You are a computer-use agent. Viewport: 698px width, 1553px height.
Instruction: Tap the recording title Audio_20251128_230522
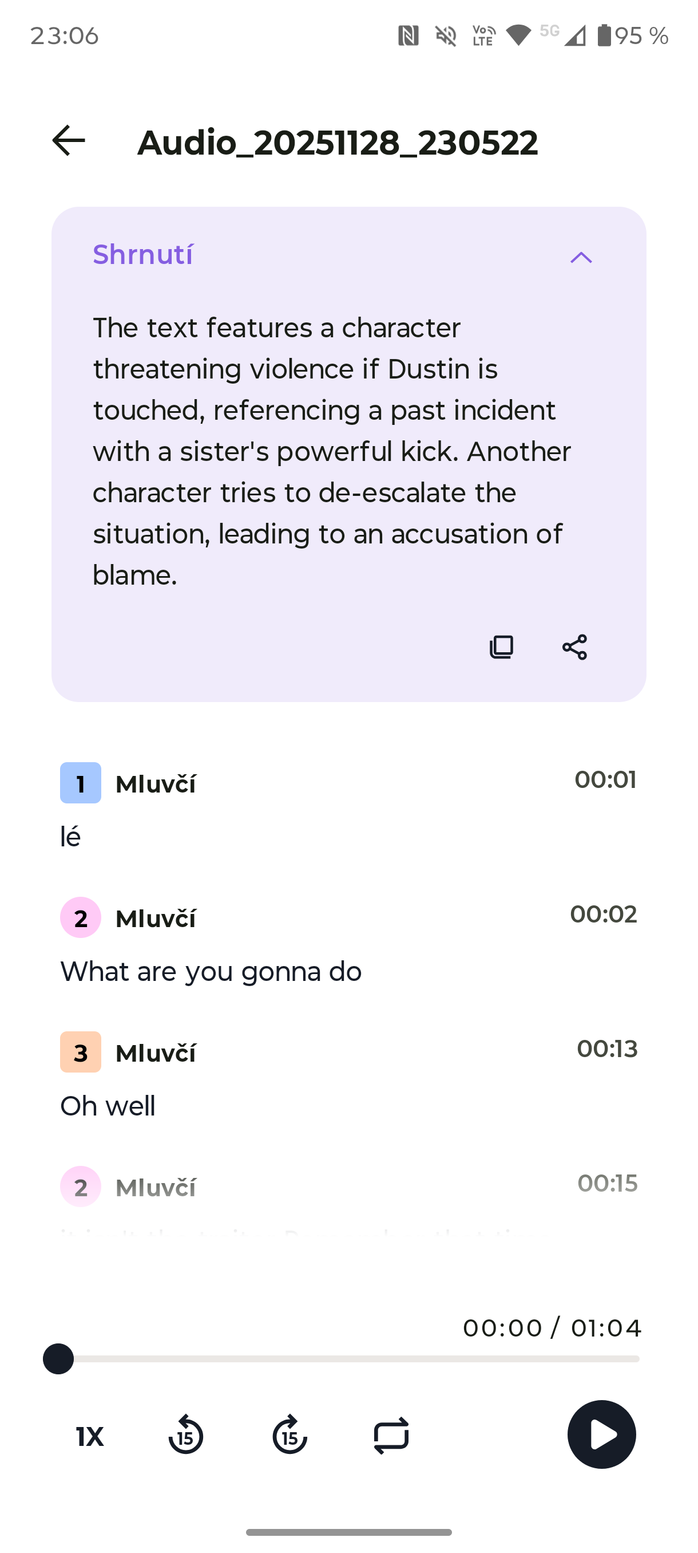(337, 143)
